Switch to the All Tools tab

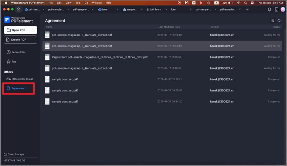156,9
